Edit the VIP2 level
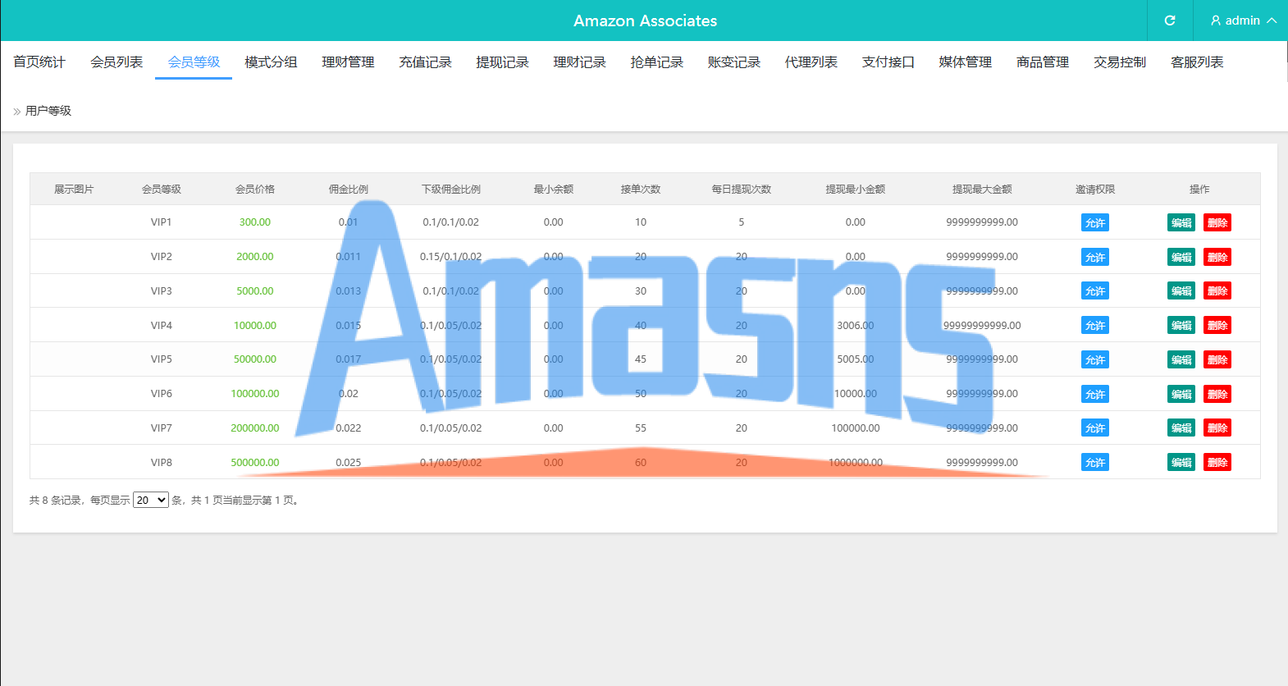The height and width of the screenshot is (686, 1288). click(1181, 257)
